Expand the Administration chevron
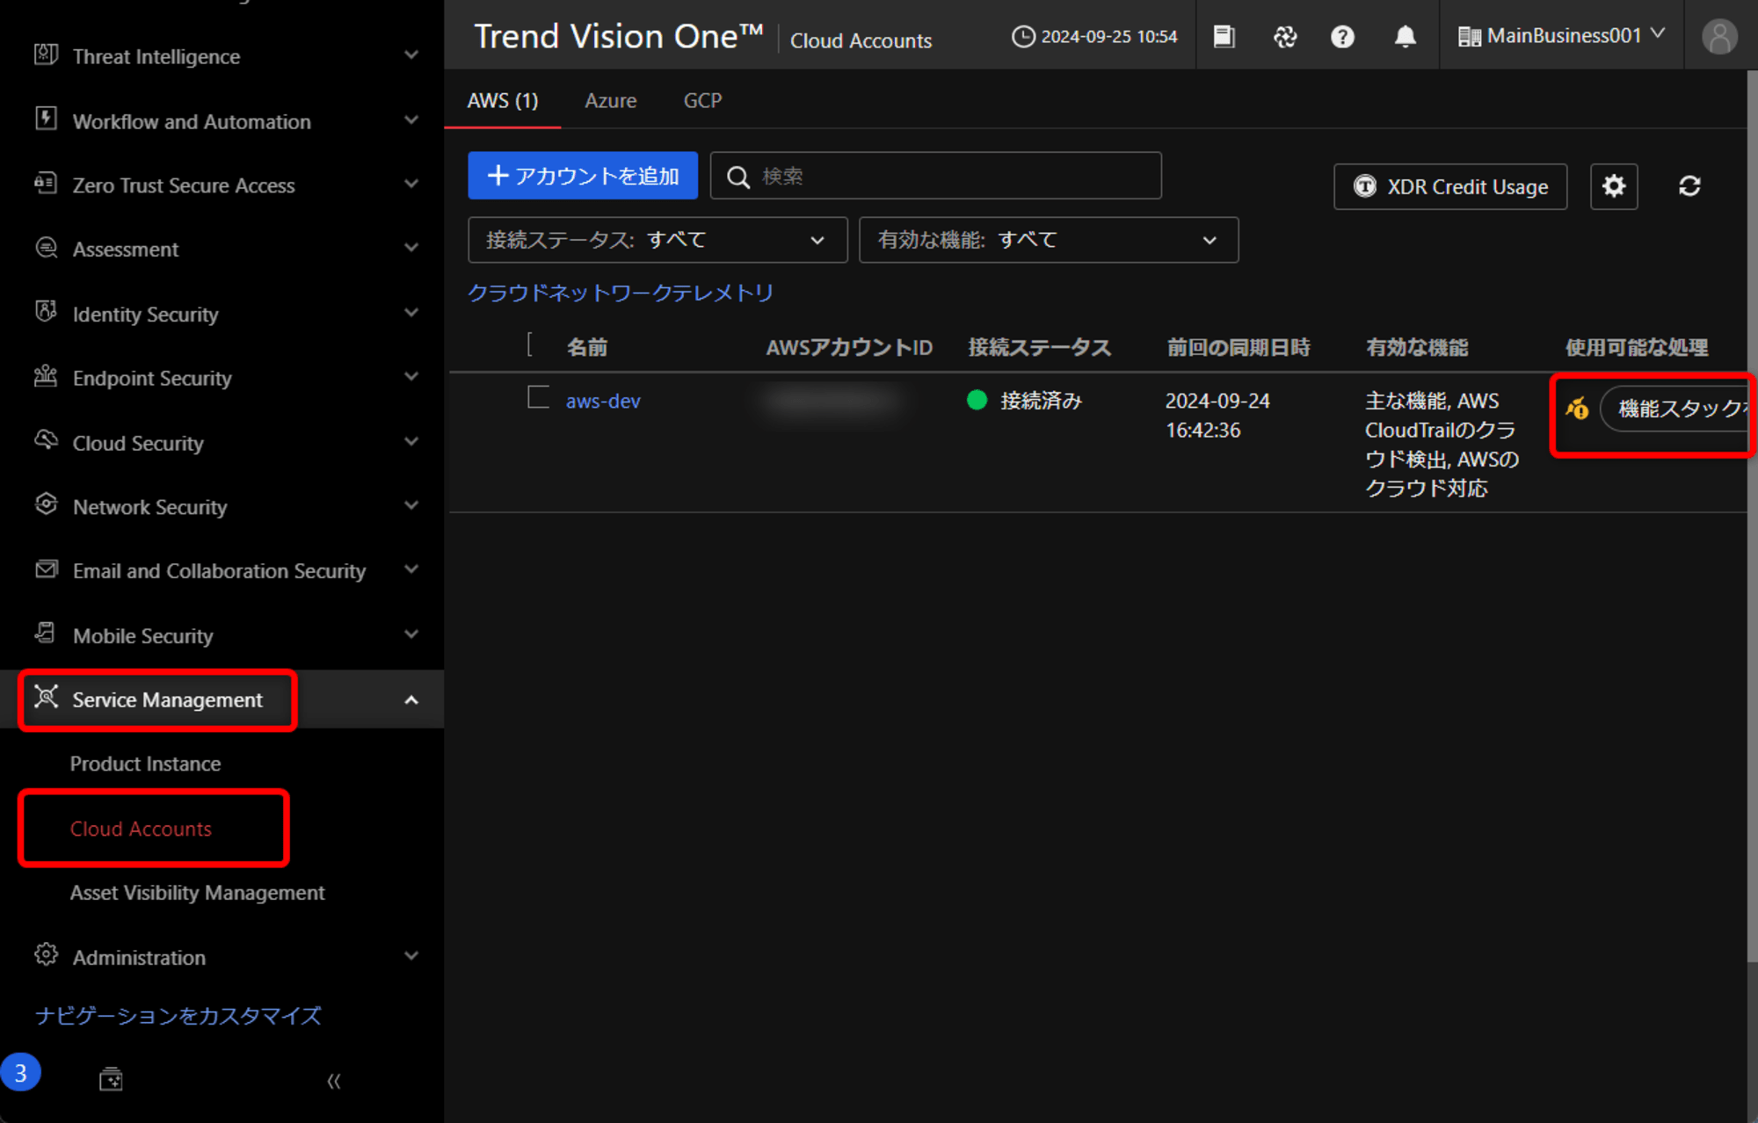Image resolution: width=1758 pixels, height=1123 pixels. (x=410, y=955)
